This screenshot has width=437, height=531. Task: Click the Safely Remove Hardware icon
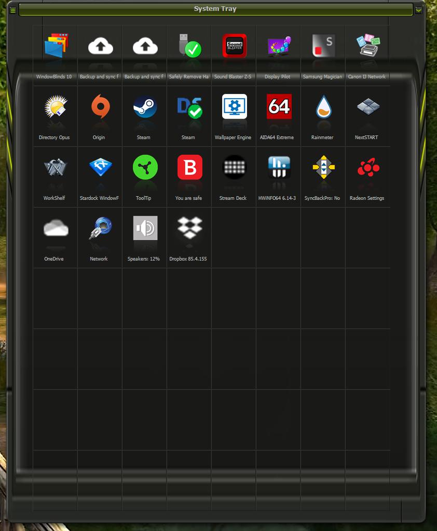(189, 47)
